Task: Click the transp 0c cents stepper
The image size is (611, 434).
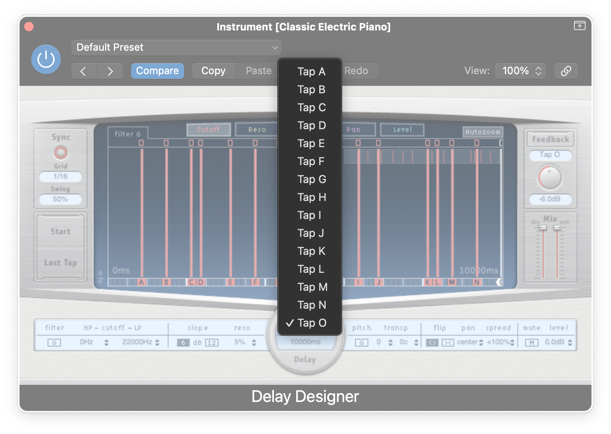Action: point(416,343)
